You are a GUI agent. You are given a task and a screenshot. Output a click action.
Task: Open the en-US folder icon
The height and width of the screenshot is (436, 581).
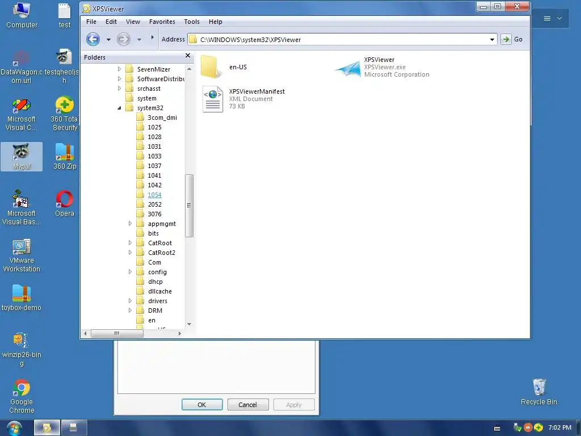(x=212, y=67)
